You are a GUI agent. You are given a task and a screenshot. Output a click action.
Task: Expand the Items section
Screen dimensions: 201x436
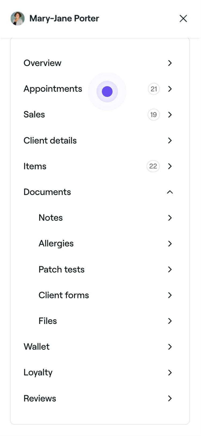[x=170, y=166]
